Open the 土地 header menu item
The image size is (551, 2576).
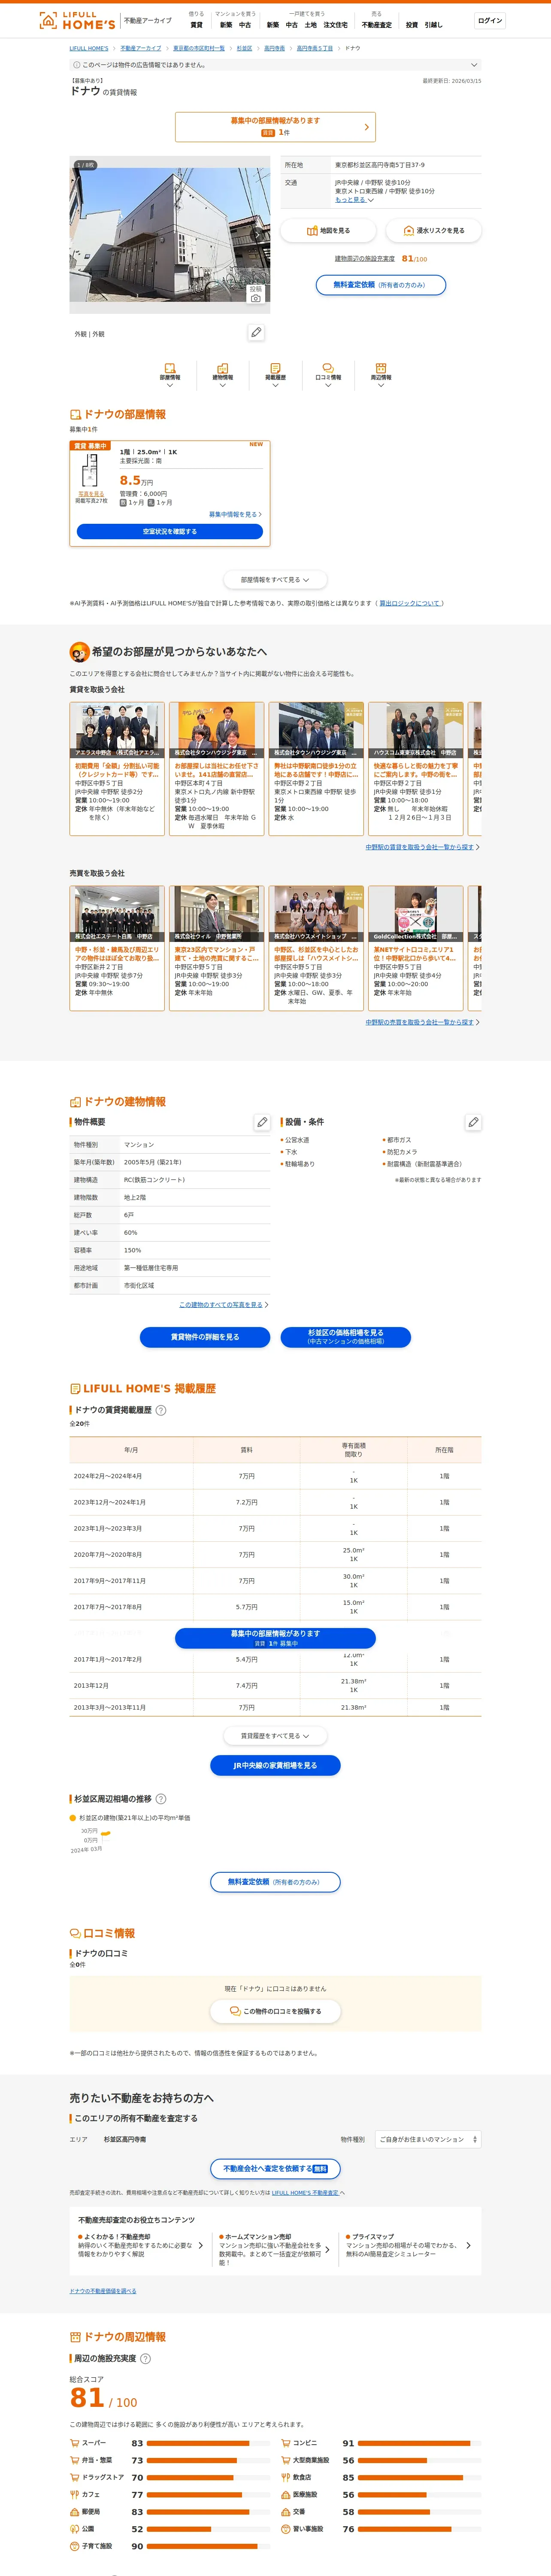[310, 25]
